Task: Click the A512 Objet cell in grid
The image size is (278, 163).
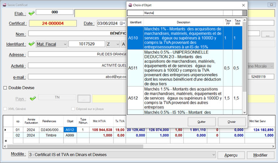Action: (70, 130)
